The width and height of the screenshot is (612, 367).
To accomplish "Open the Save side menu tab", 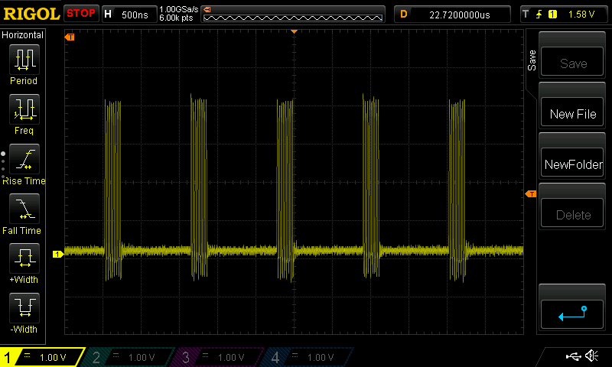I will click(532, 61).
